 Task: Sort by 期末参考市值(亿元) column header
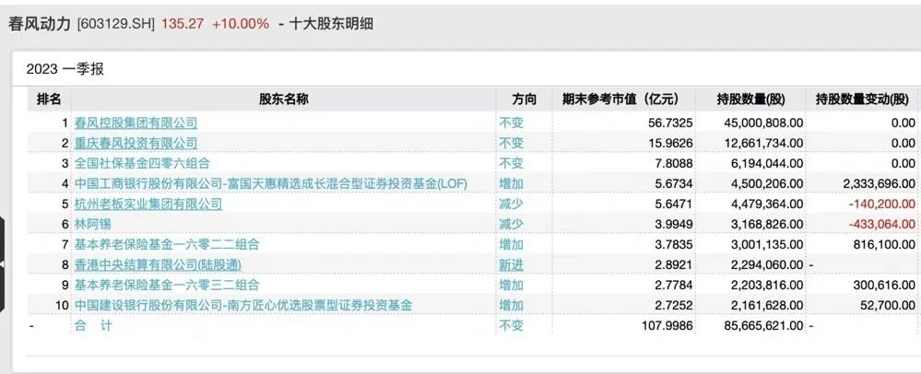620,99
